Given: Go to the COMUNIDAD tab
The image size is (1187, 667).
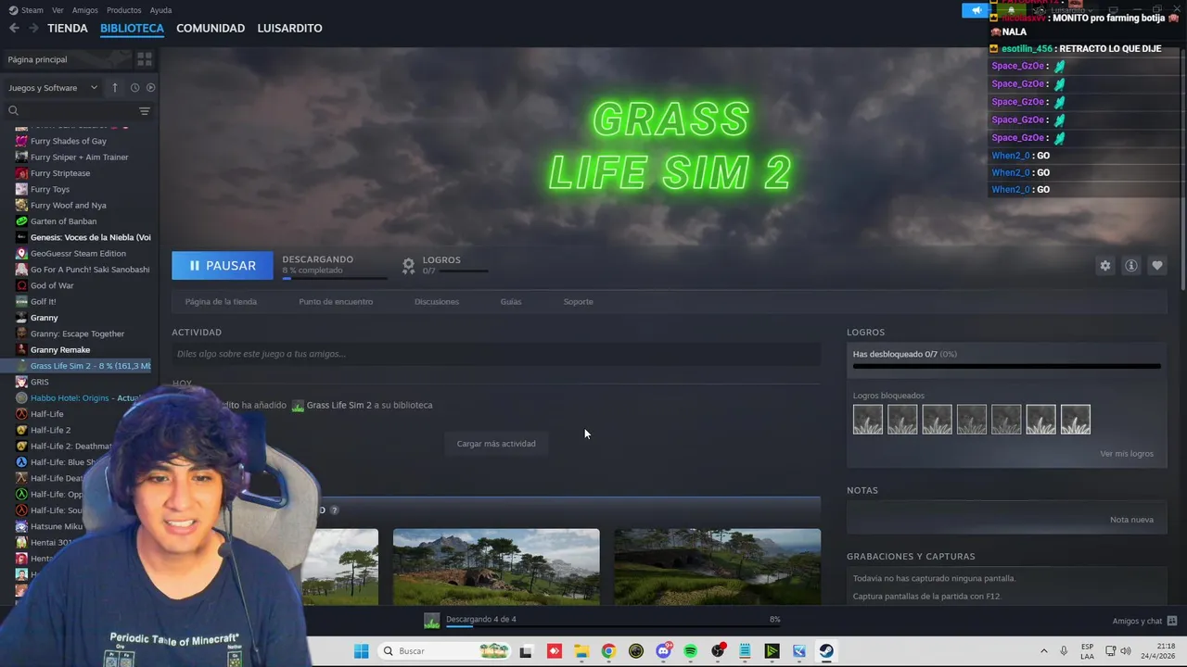Looking at the screenshot, I should click(x=211, y=28).
